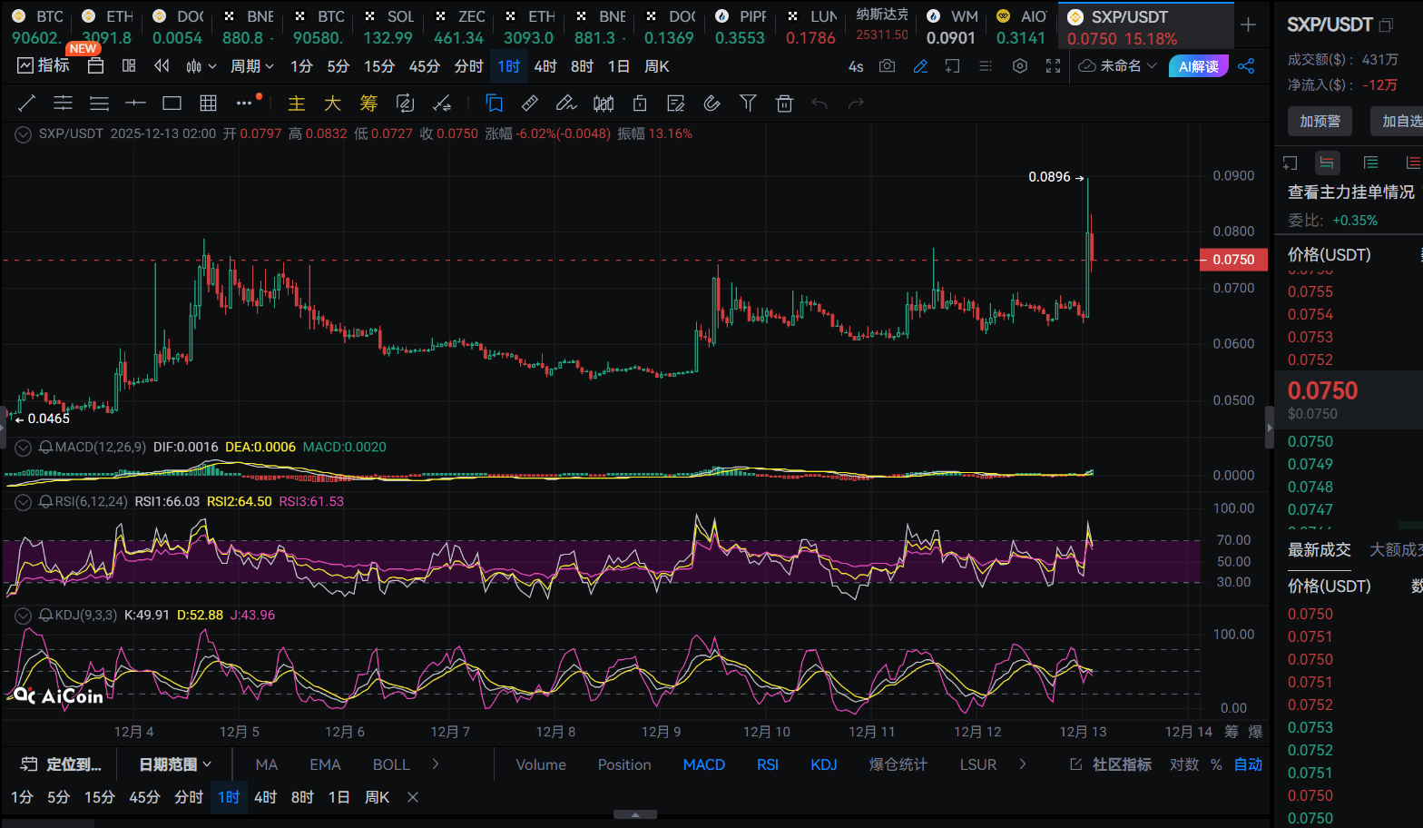Enter fullscreen chart mode
The width and height of the screenshot is (1423, 828).
tap(1053, 66)
